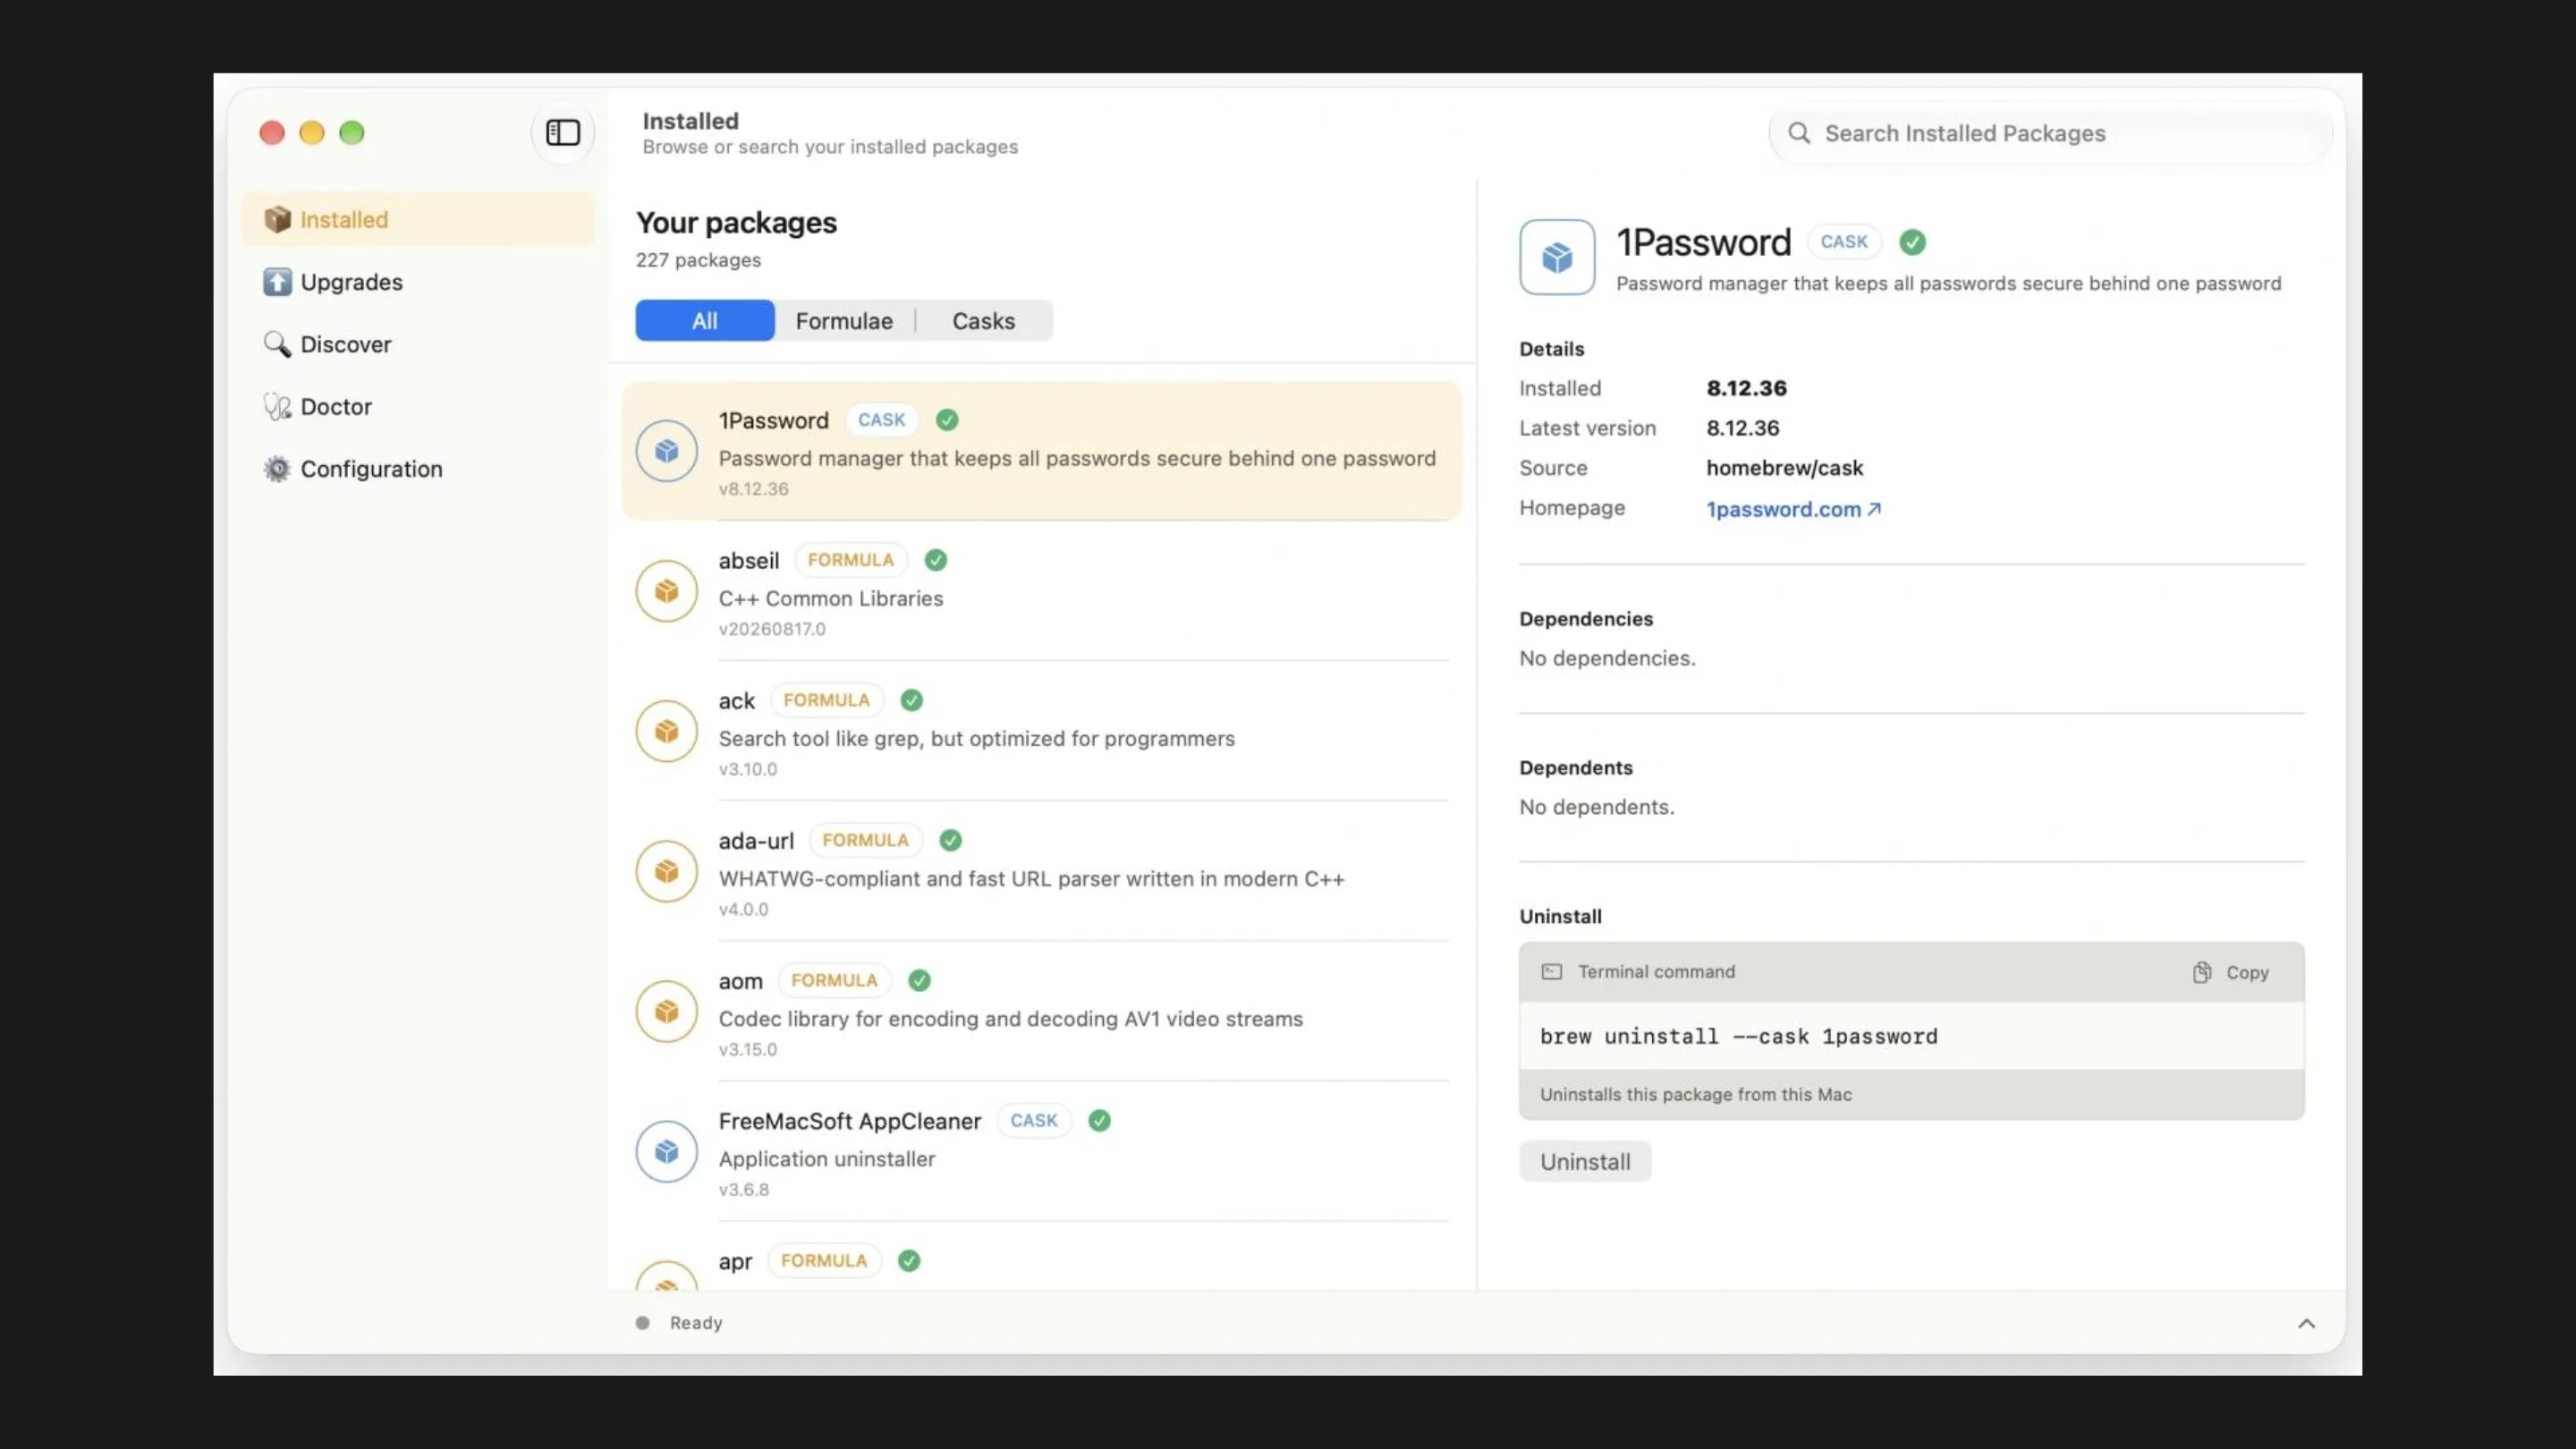The width and height of the screenshot is (2576, 1449).
Task: Click the CASK badge beside FreeMacSoft AppCleaner
Action: point(1033,1120)
